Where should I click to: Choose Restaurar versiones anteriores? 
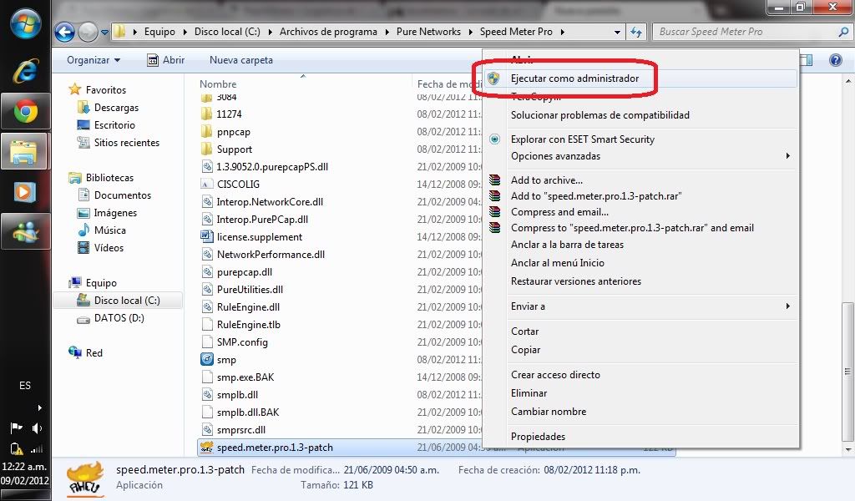[x=640, y=281]
